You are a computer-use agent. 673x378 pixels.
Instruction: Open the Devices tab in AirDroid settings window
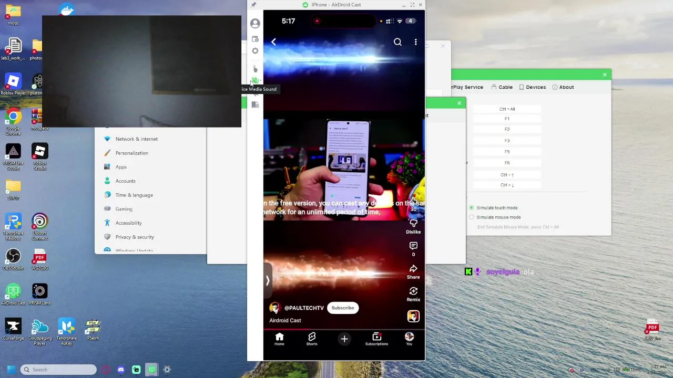point(532,87)
